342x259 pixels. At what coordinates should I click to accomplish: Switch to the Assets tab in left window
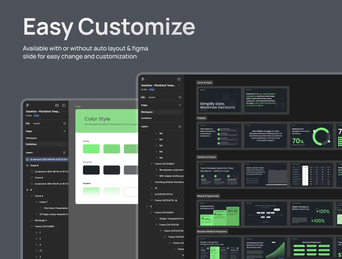tap(36, 123)
